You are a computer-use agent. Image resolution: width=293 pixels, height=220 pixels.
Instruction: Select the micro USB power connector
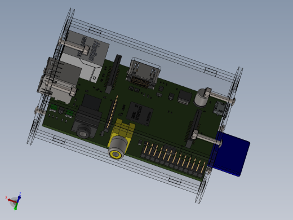pyautogui.click(x=219, y=108)
